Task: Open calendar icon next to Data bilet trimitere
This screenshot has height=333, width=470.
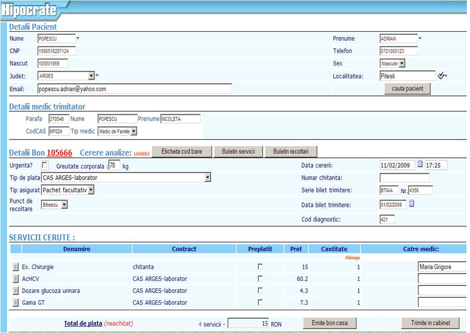Action: pyautogui.click(x=412, y=203)
